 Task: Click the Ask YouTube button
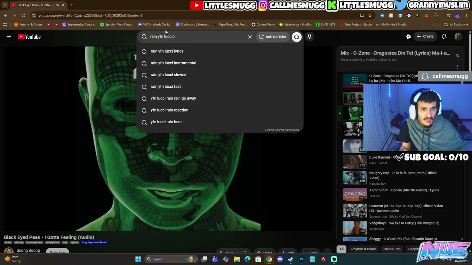click(x=273, y=37)
